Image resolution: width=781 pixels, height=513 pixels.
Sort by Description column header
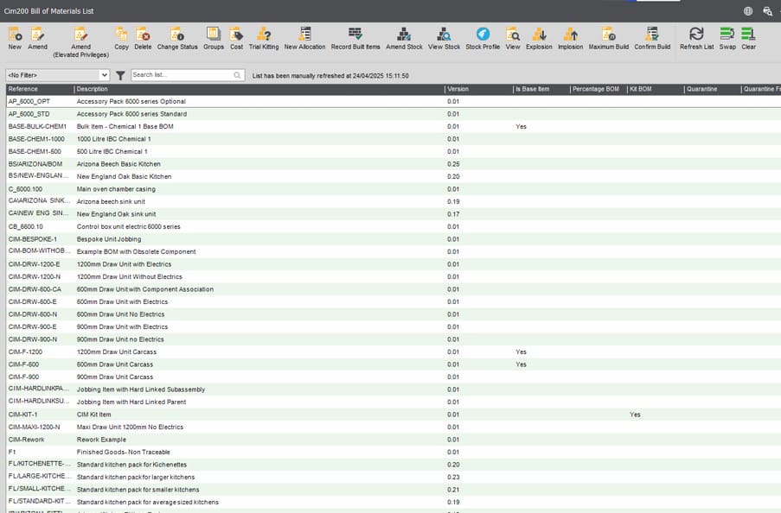[93, 89]
